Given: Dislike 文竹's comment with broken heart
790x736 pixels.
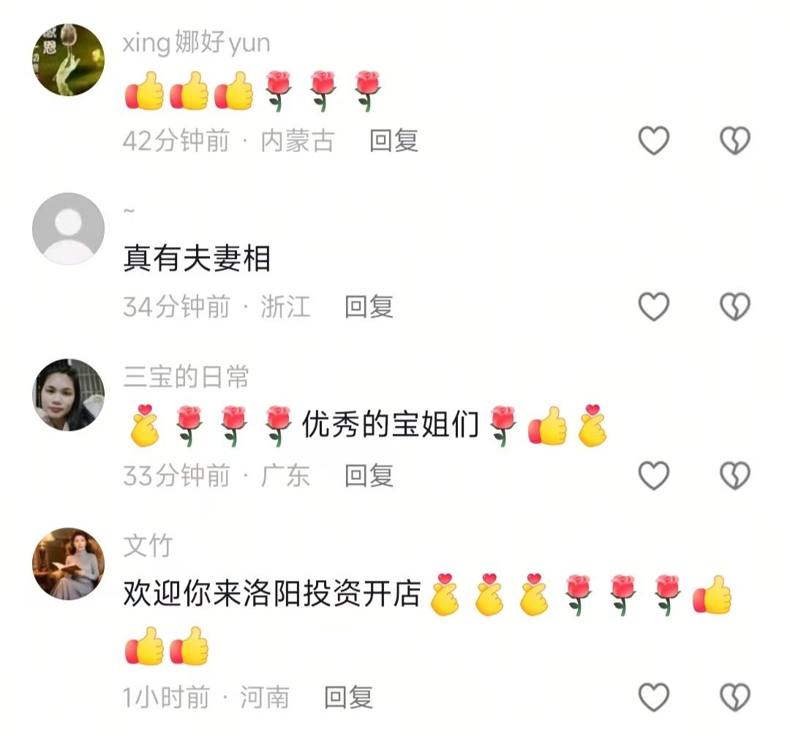Looking at the screenshot, I should pos(735,697).
